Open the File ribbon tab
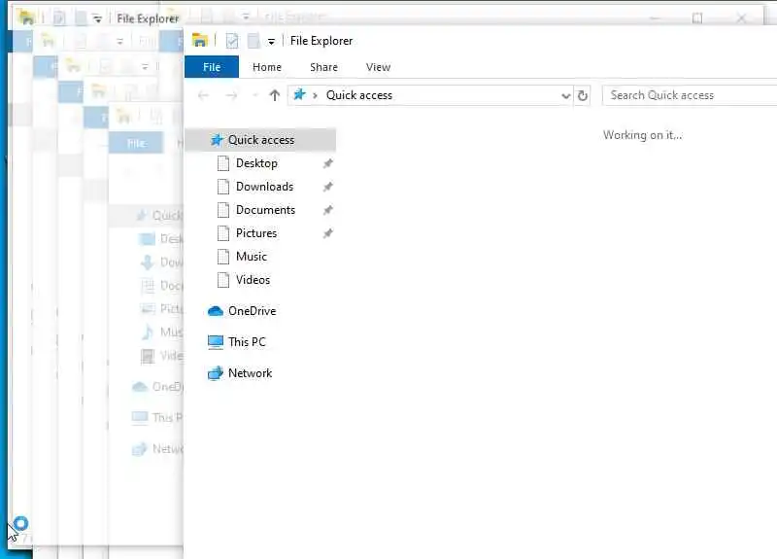This screenshot has width=777, height=559. click(212, 67)
